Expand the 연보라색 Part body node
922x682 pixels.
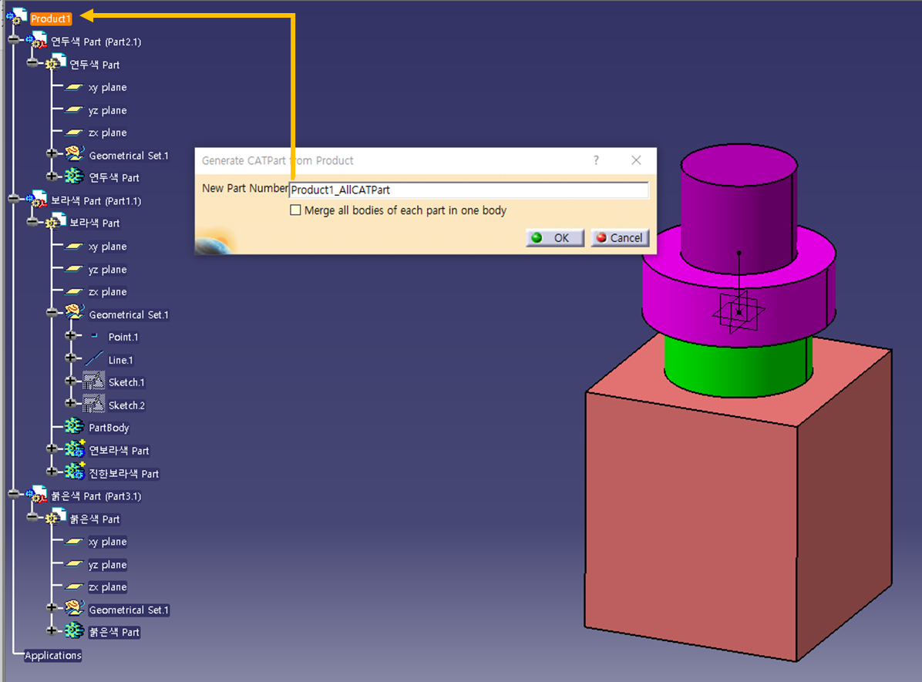pos(52,449)
